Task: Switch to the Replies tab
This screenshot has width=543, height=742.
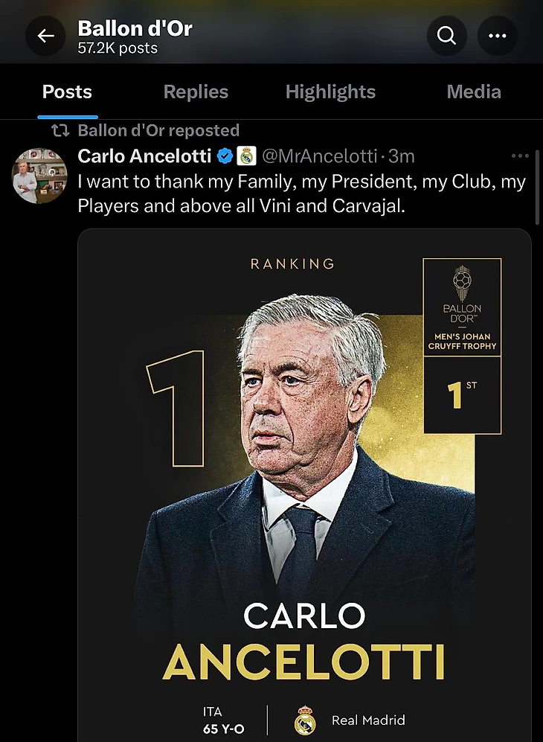Action: pos(196,92)
